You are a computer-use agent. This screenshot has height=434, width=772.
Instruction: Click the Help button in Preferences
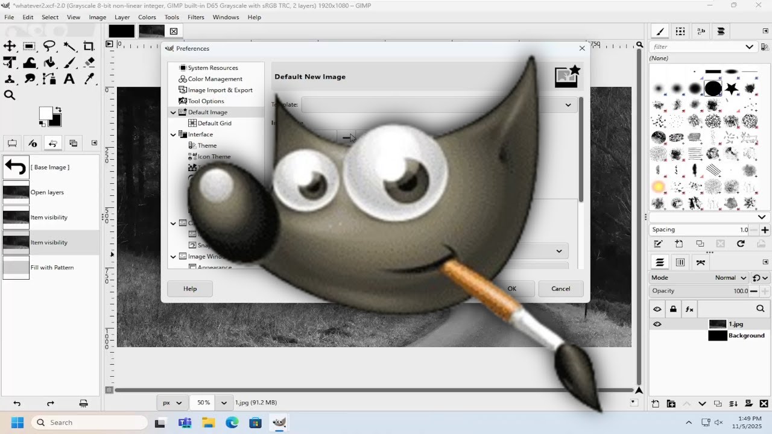click(x=190, y=289)
